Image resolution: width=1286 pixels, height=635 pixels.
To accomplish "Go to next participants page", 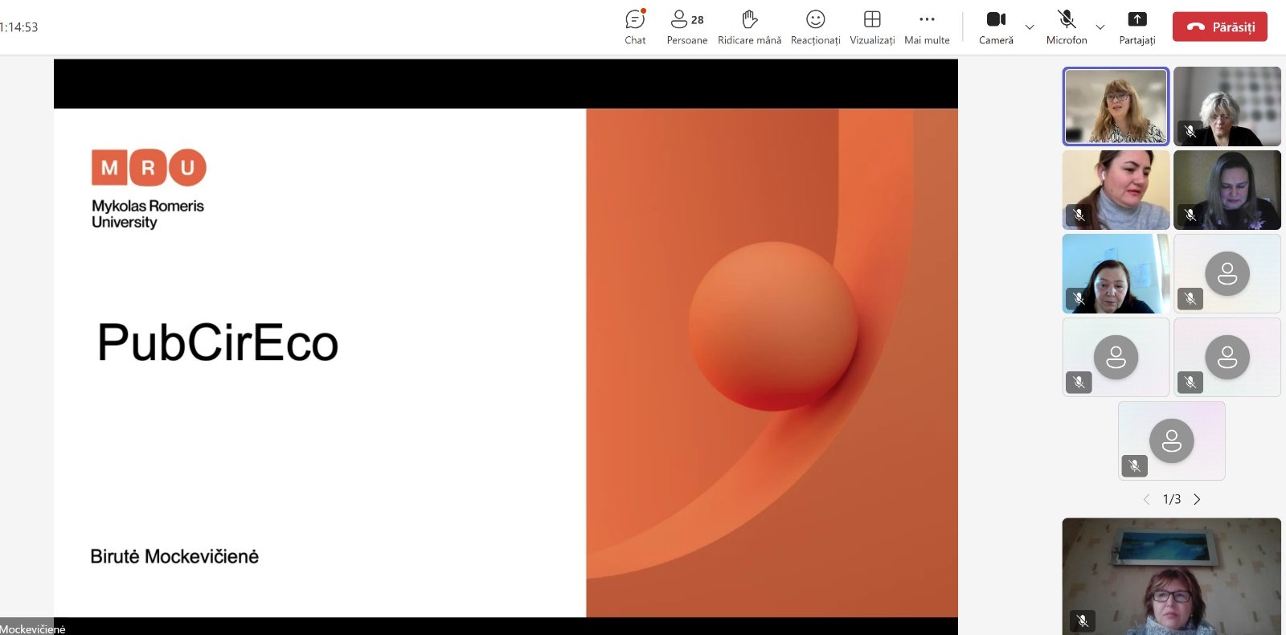I will tap(1197, 499).
